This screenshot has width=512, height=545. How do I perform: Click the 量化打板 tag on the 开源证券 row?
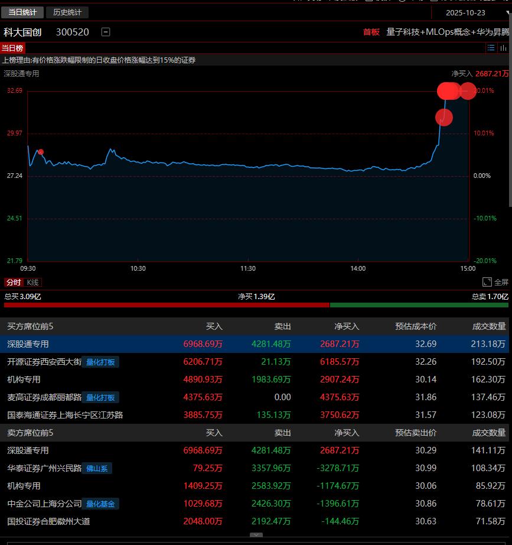(x=100, y=362)
